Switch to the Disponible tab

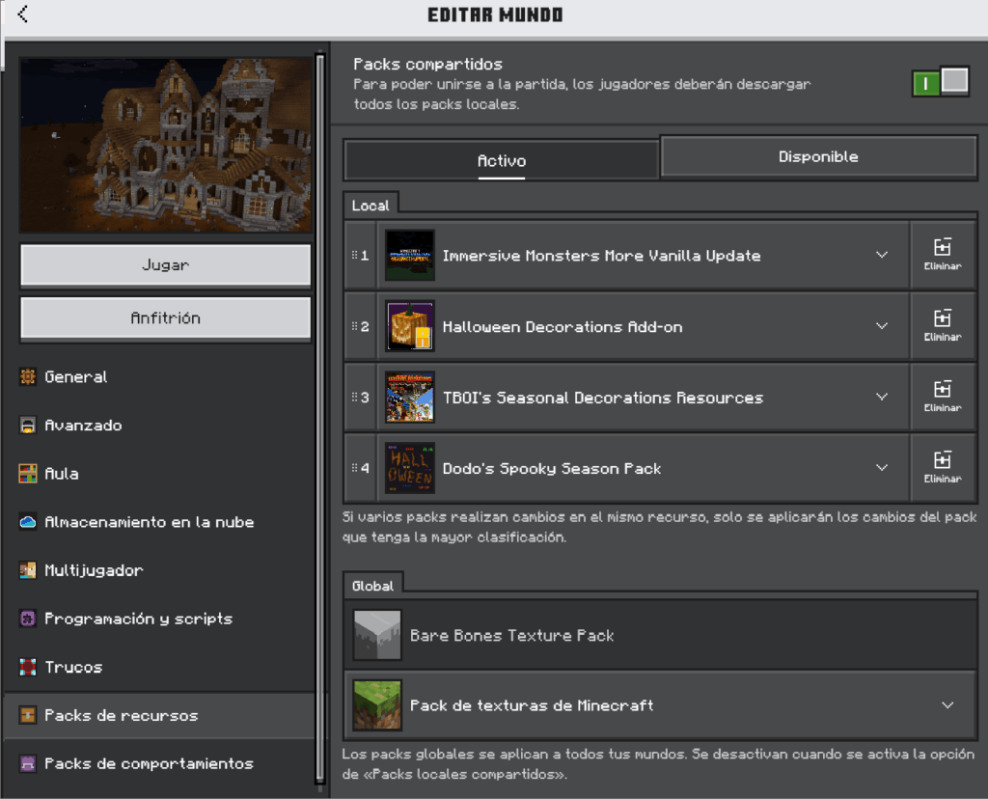[x=818, y=156]
